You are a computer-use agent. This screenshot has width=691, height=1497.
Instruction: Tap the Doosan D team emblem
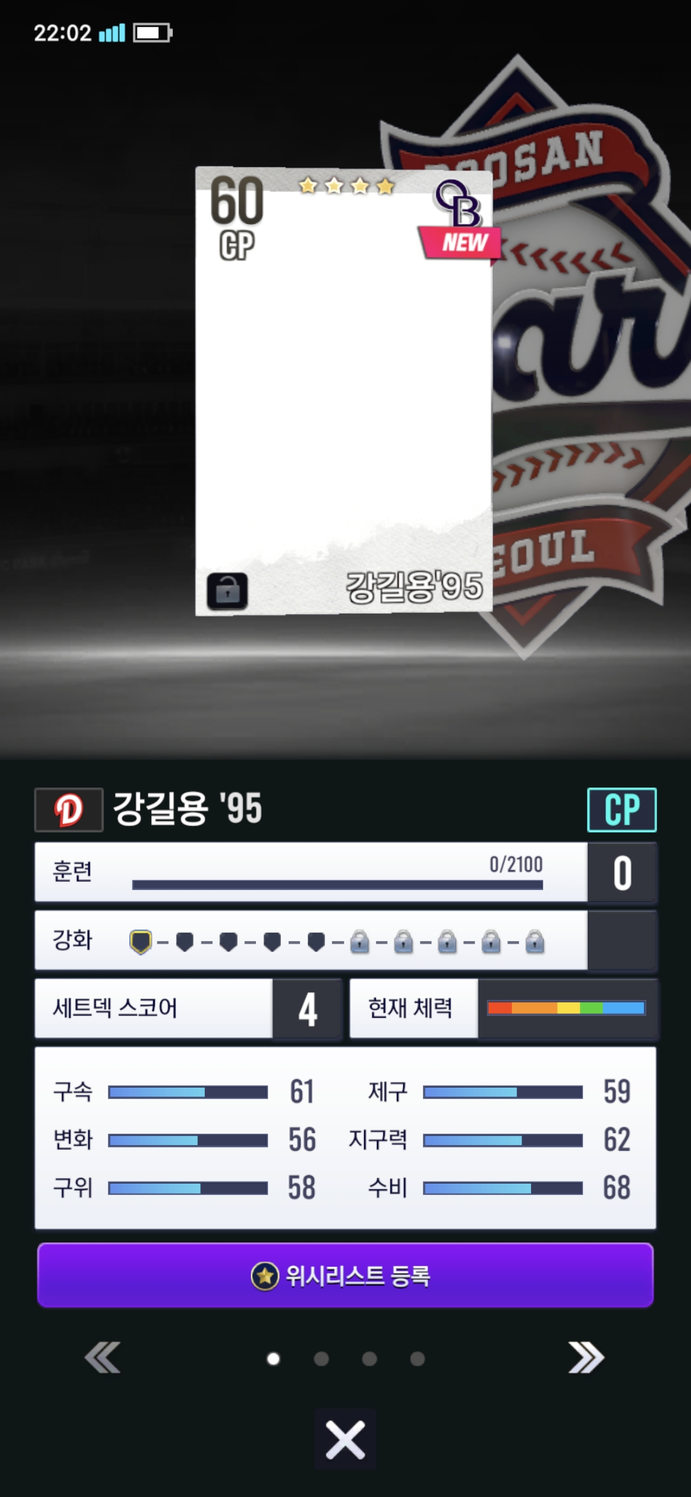pos(68,809)
